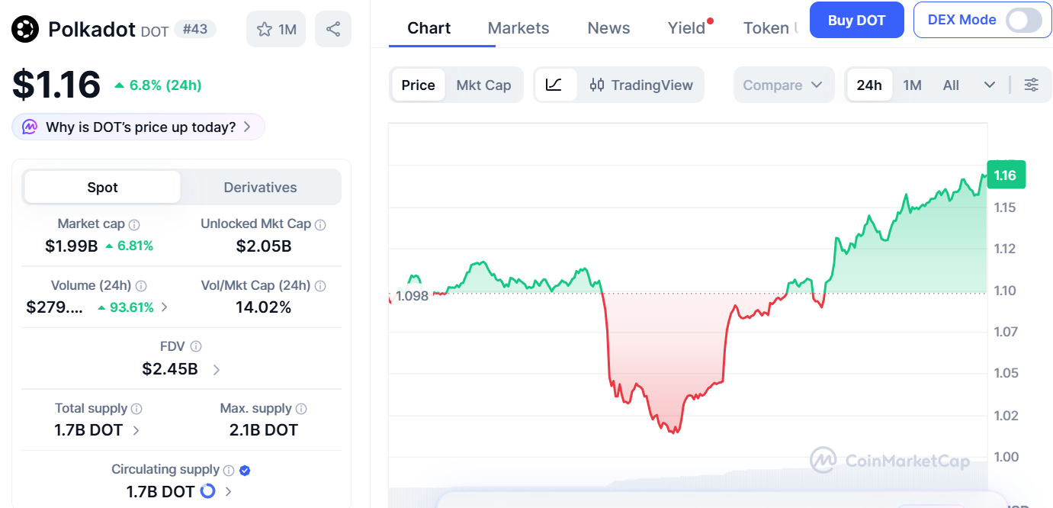Click the TradingView candlestick icon
Viewport: 1053px width, 508px height.
[597, 85]
